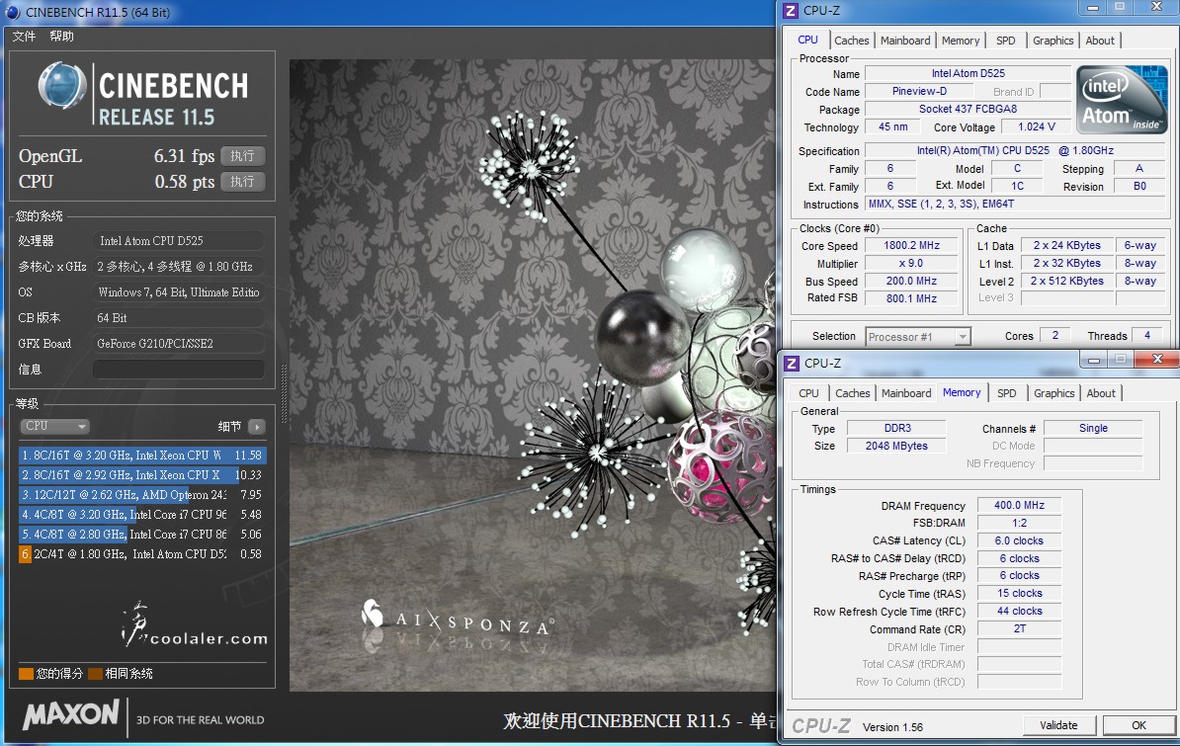1180x746 pixels.
Task: Click the Core Speed 1800.2 MHz value
Action: [911, 245]
